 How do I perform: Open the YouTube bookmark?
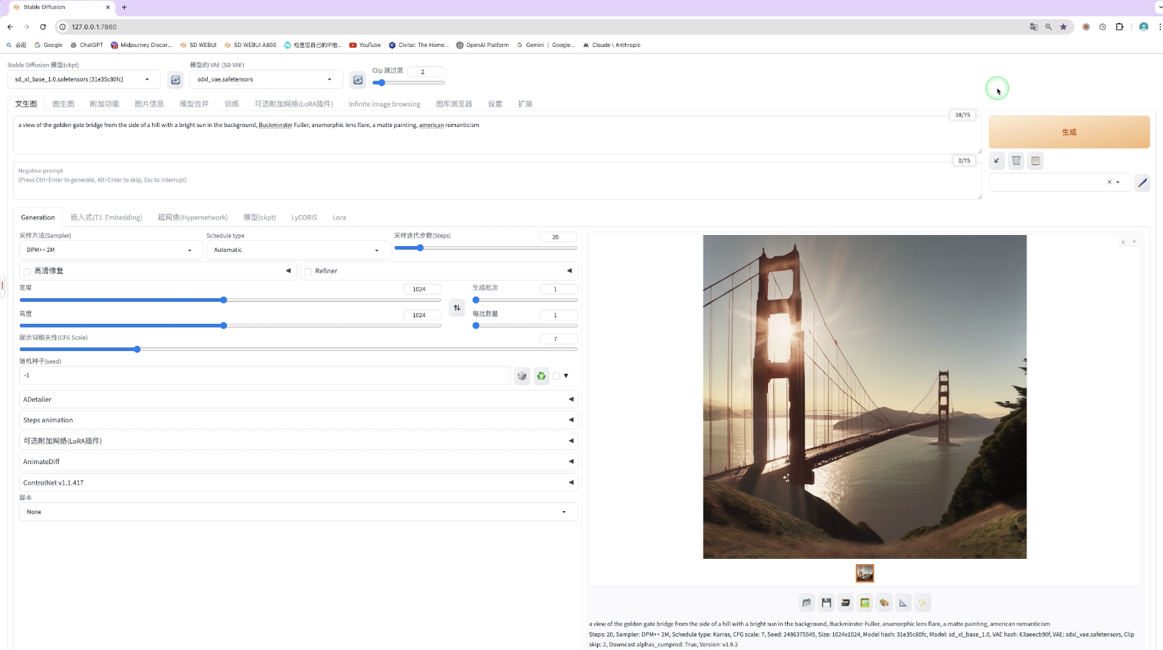365,45
